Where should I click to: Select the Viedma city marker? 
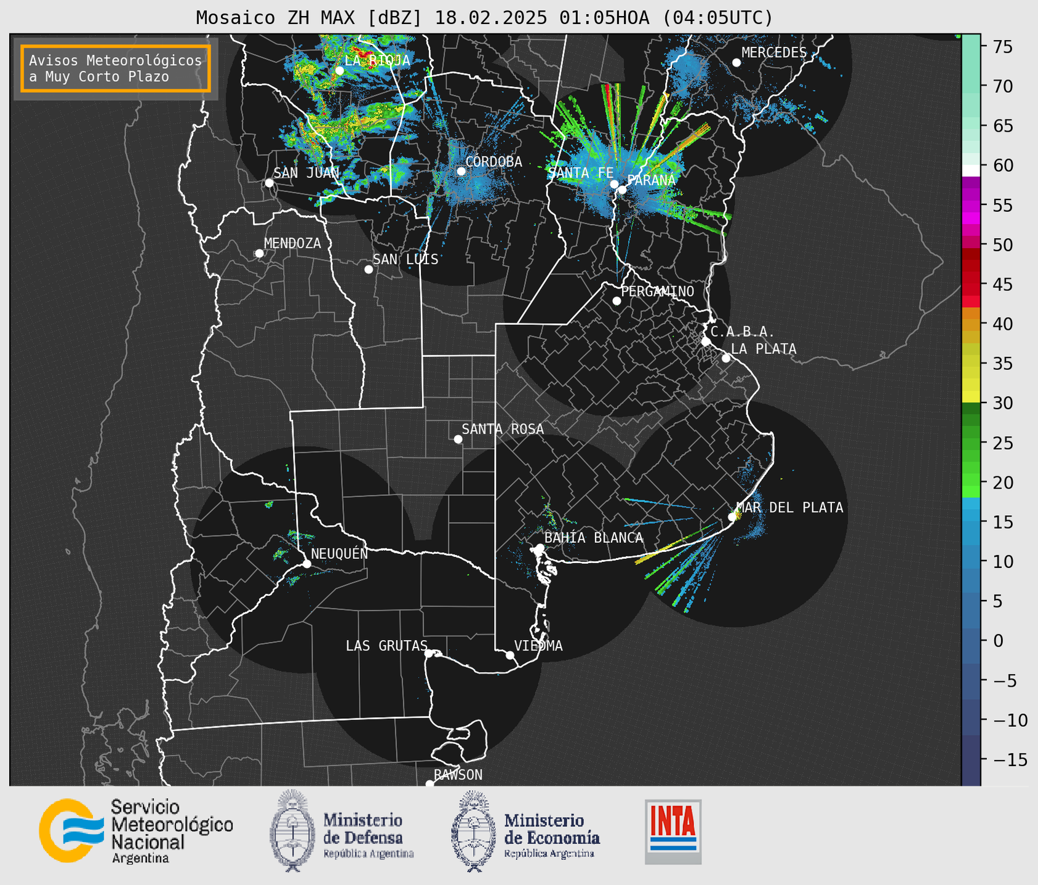(510, 655)
